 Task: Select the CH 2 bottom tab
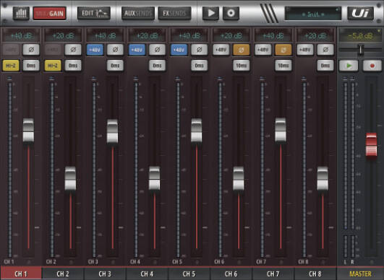[63, 274]
